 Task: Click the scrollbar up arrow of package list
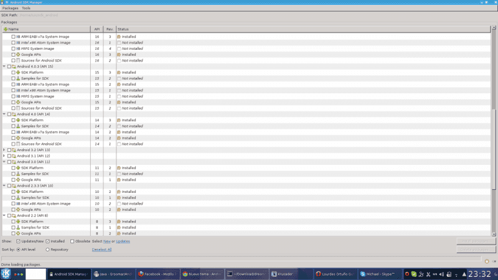pyautogui.click(x=494, y=27)
